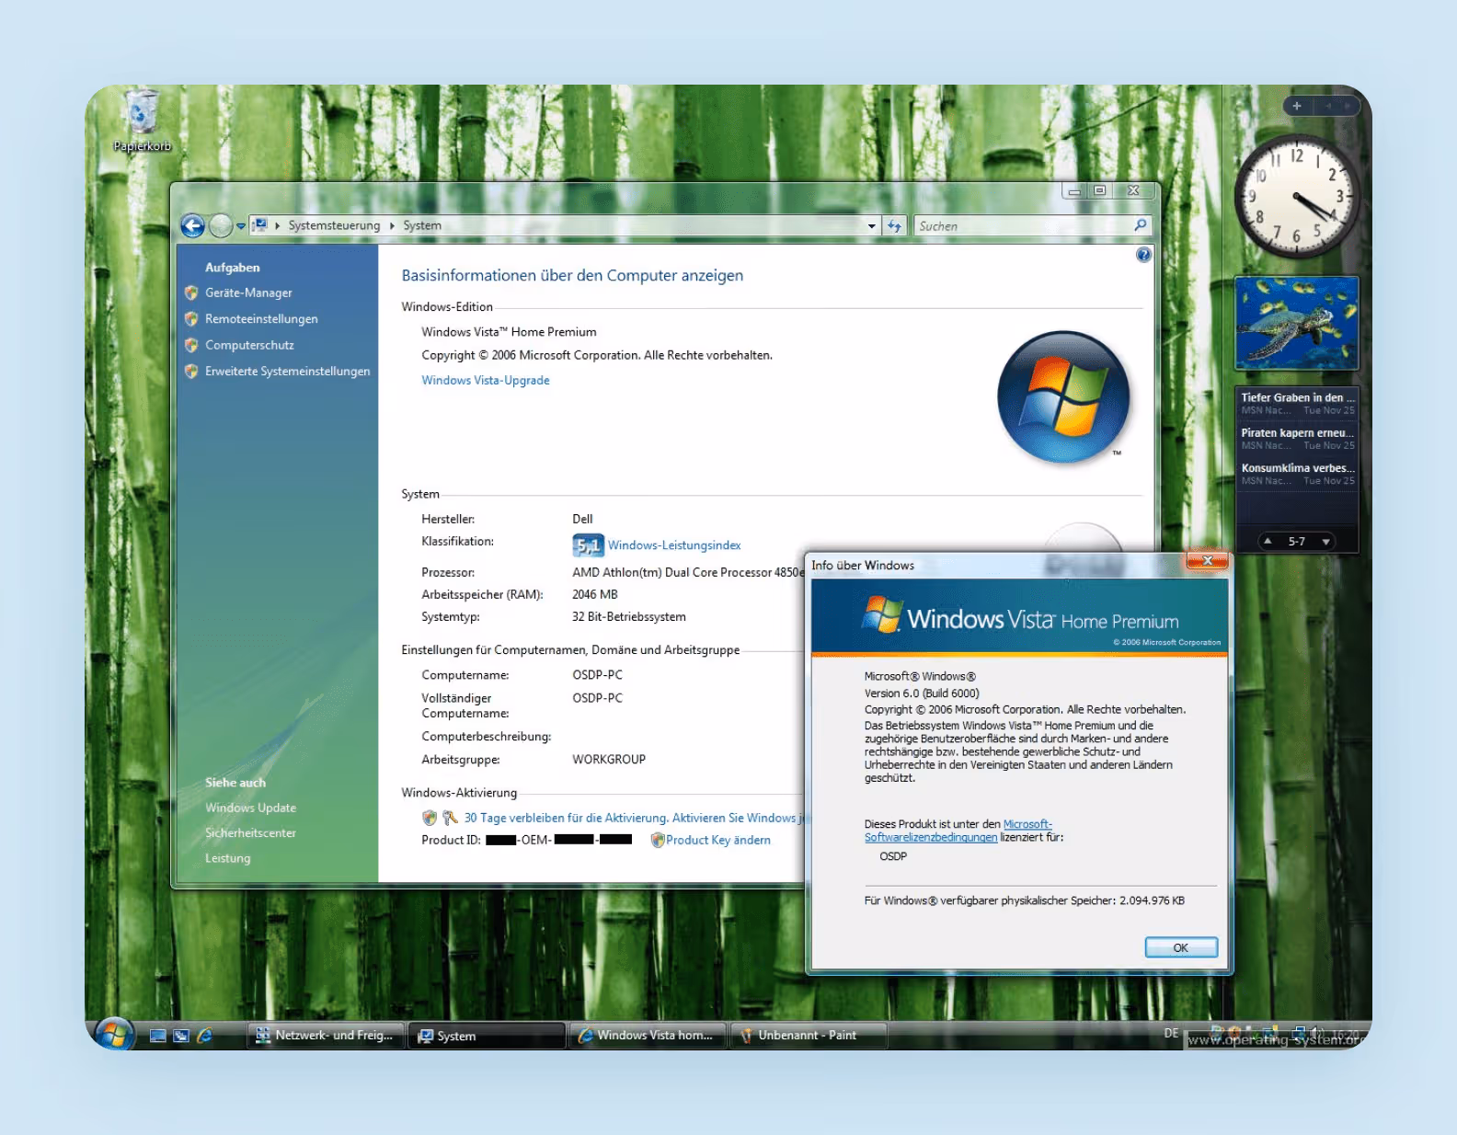The image size is (1457, 1135).
Task: Click OK in Info über Windows dialog
Action: [x=1181, y=947]
